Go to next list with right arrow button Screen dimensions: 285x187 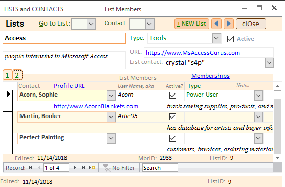pos(229,24)
